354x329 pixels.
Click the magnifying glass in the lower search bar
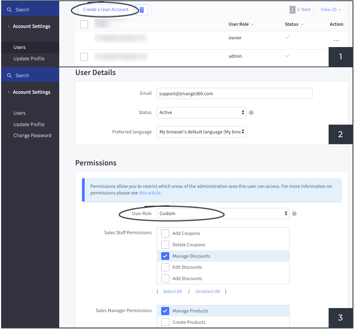[x=9, y=75]
